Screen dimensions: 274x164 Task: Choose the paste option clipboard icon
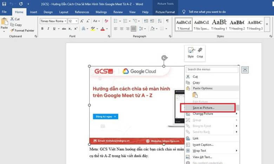tap(195, 95)
